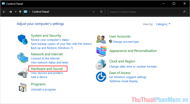Open the address bar history dropdown
Screen dimensions: 190x104
click(x=94, y=12)
